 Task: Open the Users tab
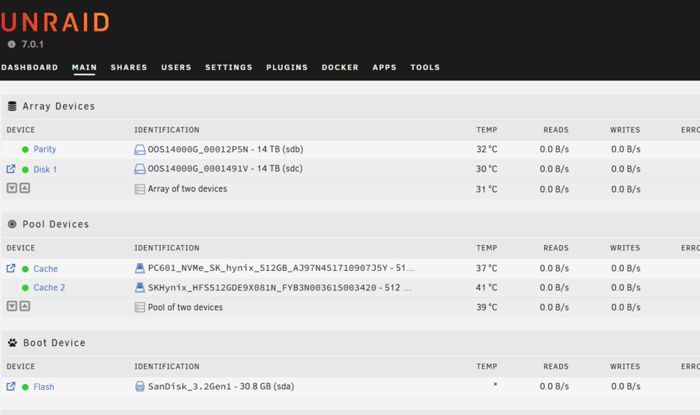(x=176, y=67)
